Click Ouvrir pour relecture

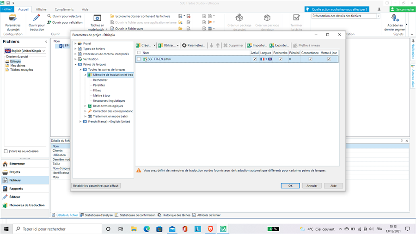pyautogui.click(x=64, y=16)
